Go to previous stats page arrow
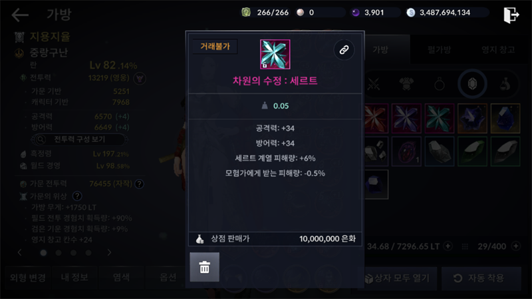This screenshot has width=532, height=299. (20, 252)
